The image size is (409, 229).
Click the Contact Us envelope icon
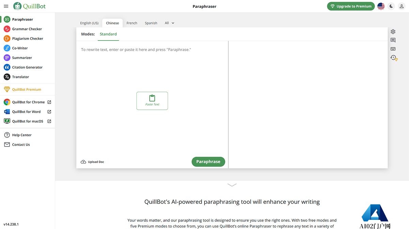pos(7,144)
